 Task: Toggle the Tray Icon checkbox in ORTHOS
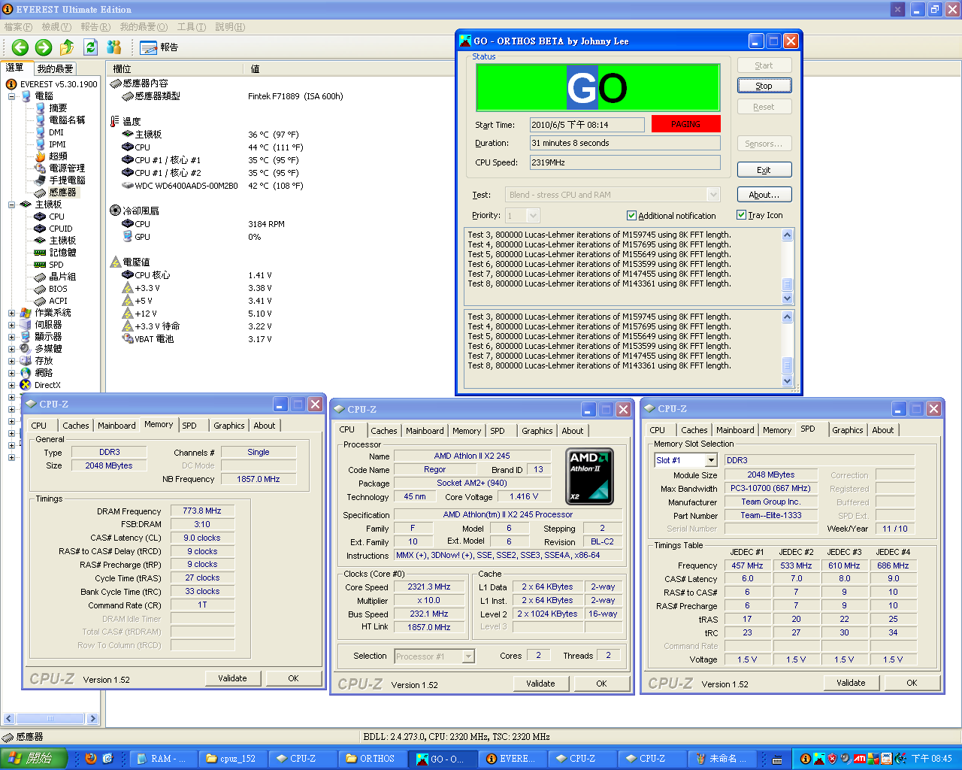click(x=742, y=215)
